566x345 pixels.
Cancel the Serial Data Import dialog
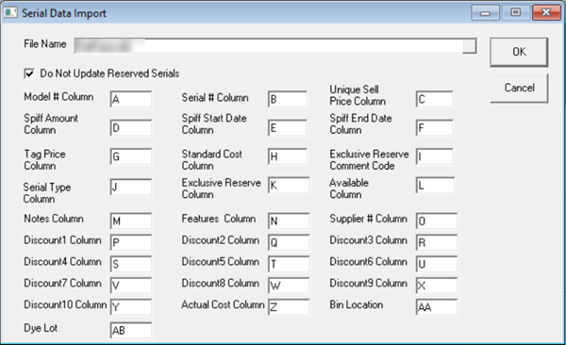tap(519, 88)
